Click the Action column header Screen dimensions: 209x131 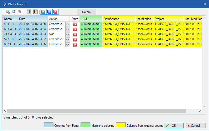tap(59, 19)
